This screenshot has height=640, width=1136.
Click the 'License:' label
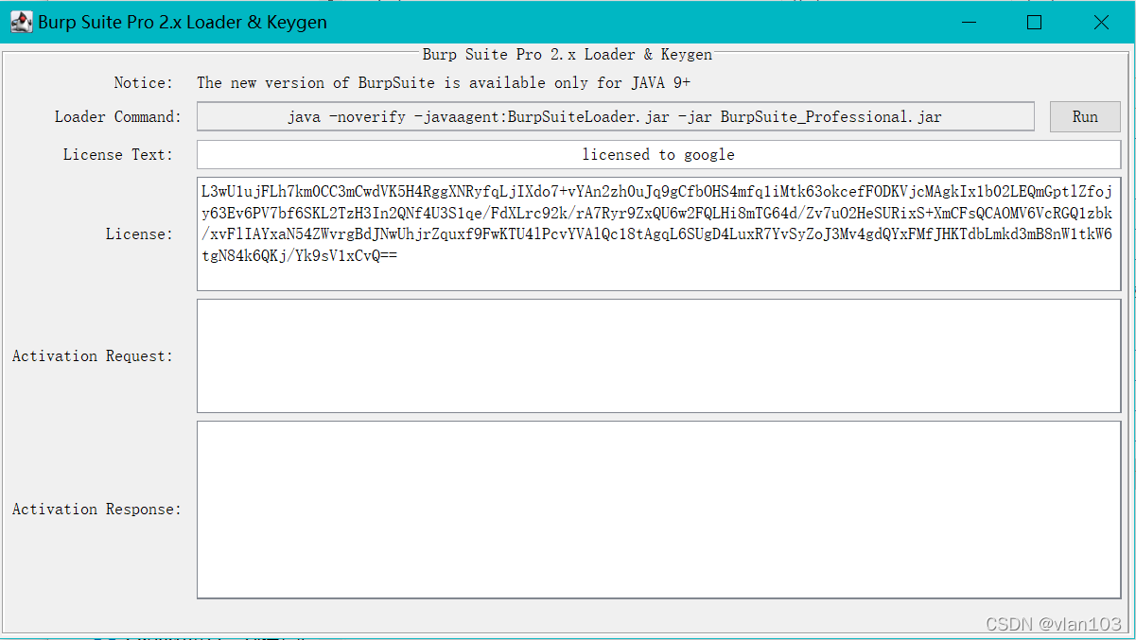tap(140, 234)
